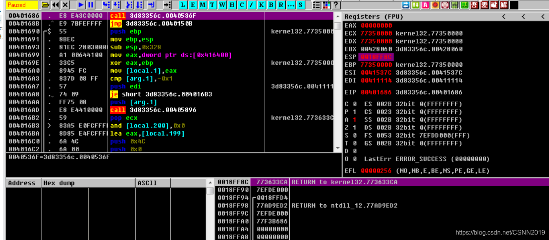Pause execution with the pause icon
Screen dimensions: 549x240
pos(91,5)
